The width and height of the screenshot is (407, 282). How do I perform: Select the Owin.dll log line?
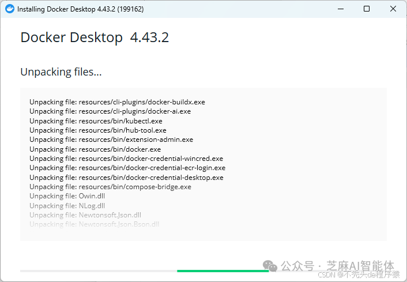coord(67,196)
